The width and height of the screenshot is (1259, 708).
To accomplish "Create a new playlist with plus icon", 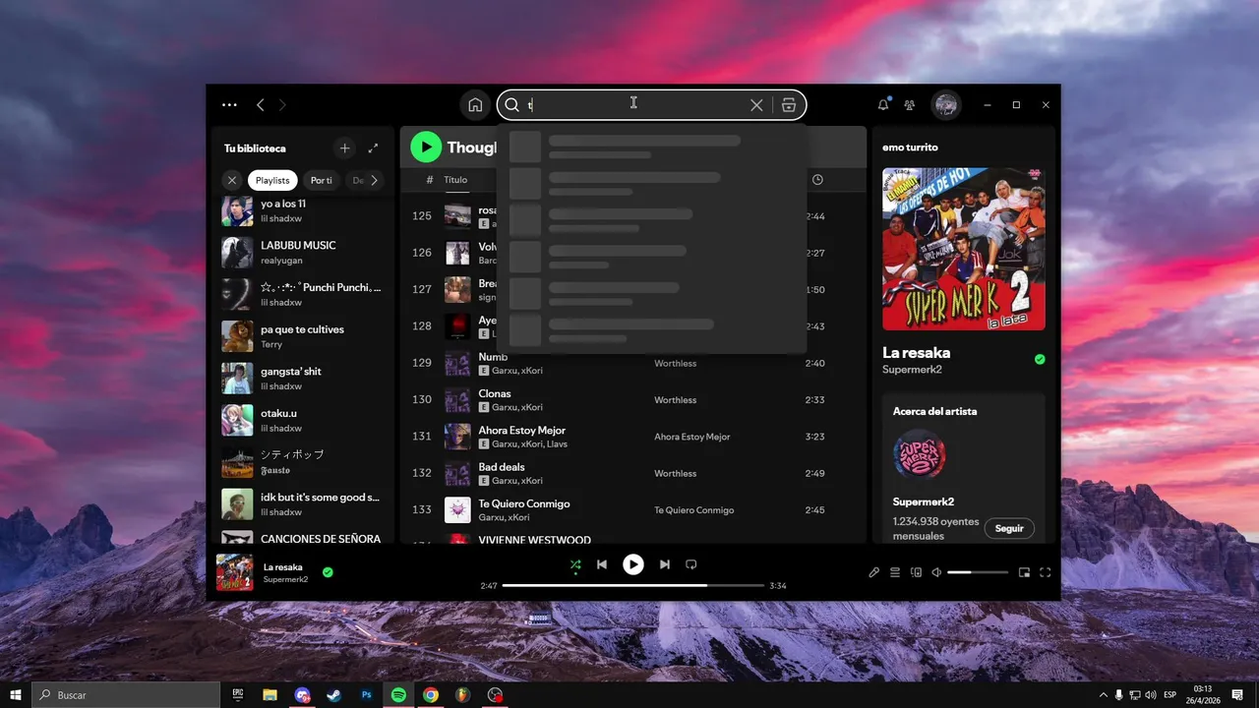I will coord(344,148).
